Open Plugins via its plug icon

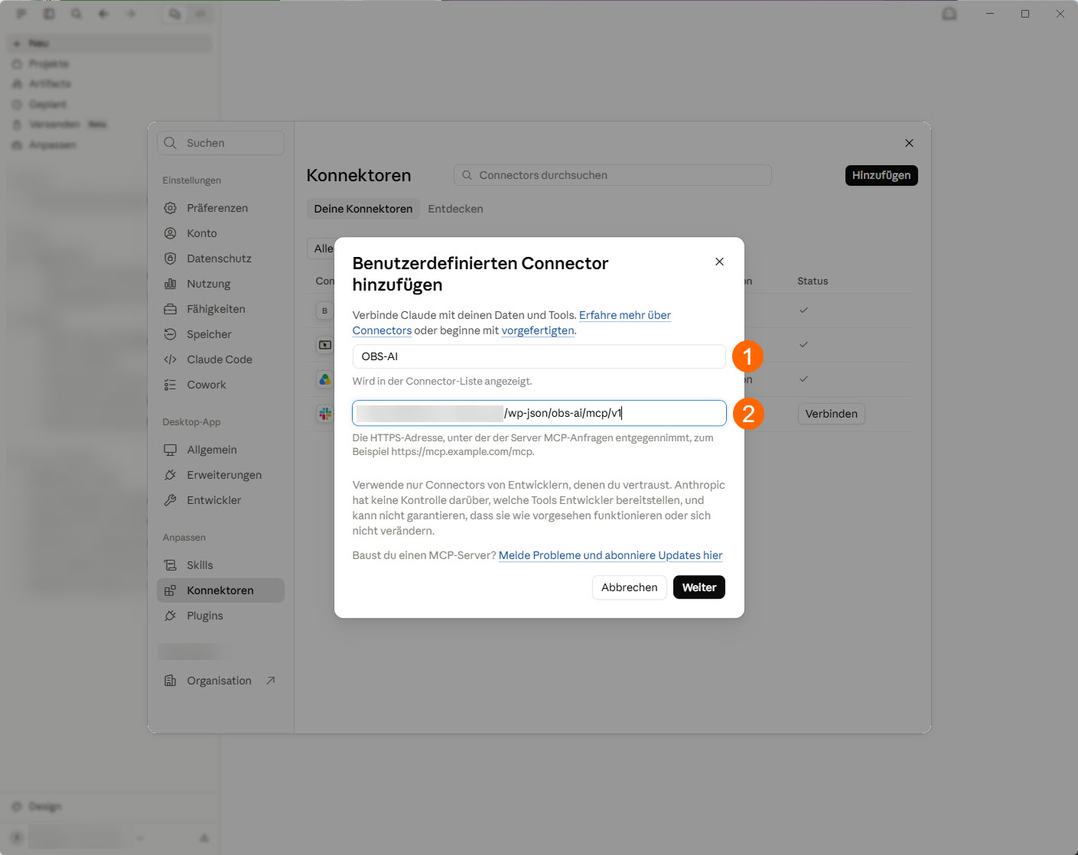click(x=170, y=616)
